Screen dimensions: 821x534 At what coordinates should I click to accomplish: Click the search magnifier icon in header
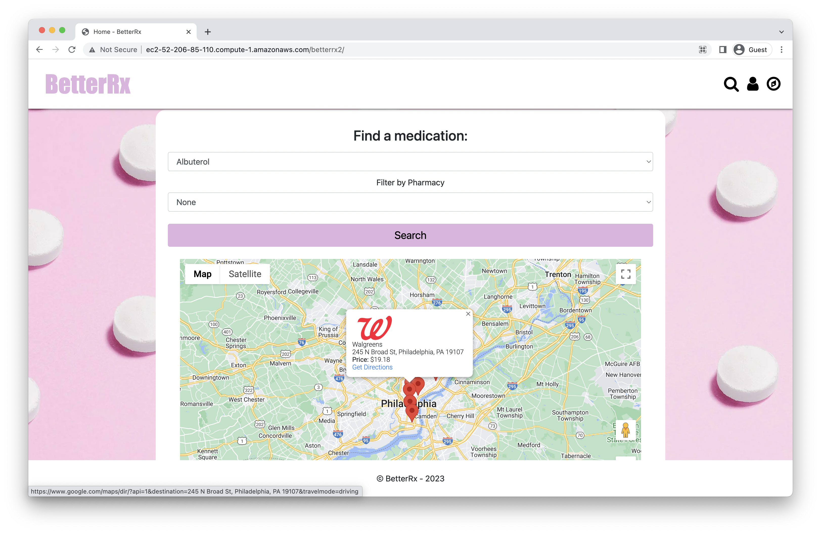(x=731, y=84)
